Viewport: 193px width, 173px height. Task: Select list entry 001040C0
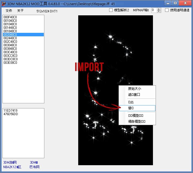coord(23,20)
